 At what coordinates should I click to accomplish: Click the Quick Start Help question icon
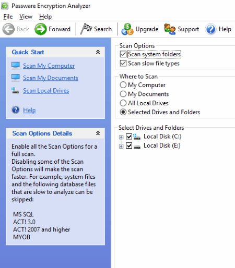click(x=16, y=110)
